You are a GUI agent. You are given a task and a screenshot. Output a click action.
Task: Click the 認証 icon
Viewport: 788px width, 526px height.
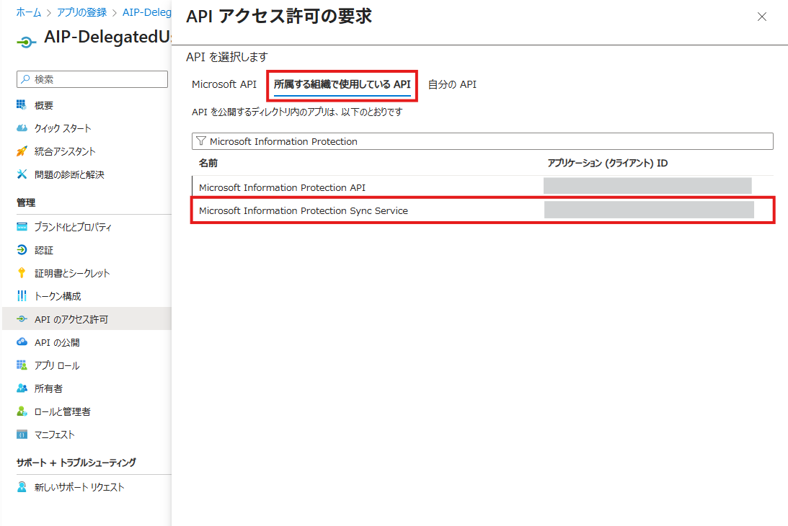[x=22, y=250]
